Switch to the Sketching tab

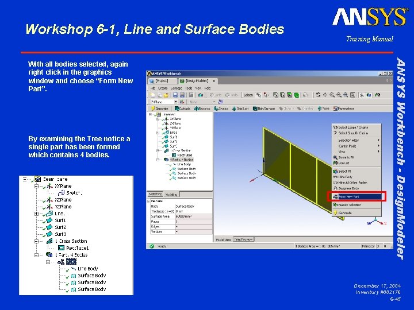coord(155,194)
